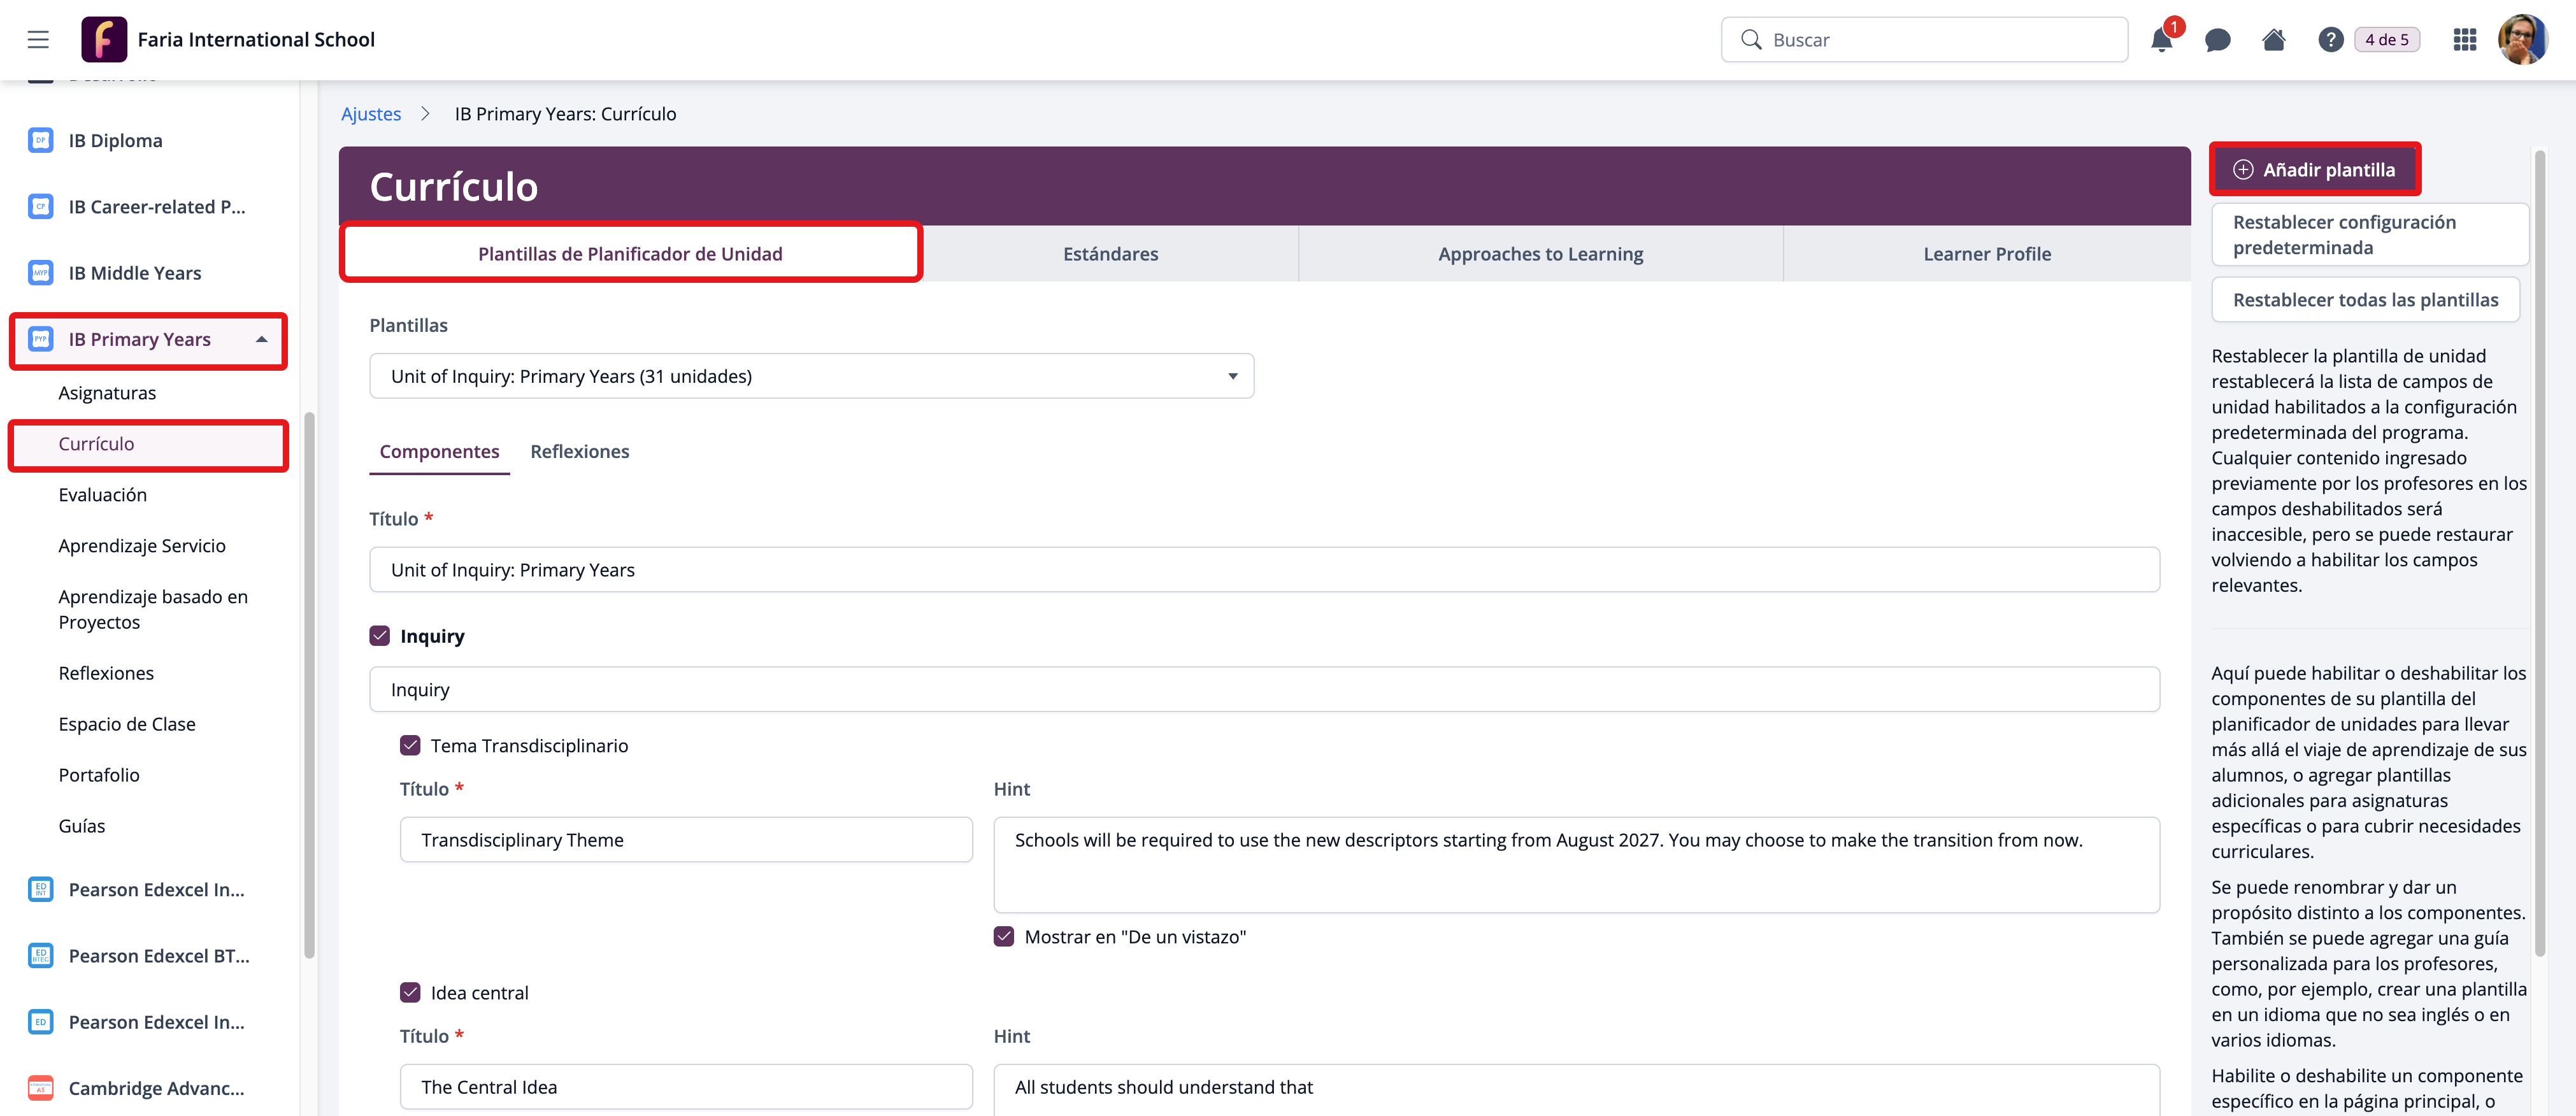Click the help question mark icon
The image size is (2576, 1116).
(x=2330, y=40)
